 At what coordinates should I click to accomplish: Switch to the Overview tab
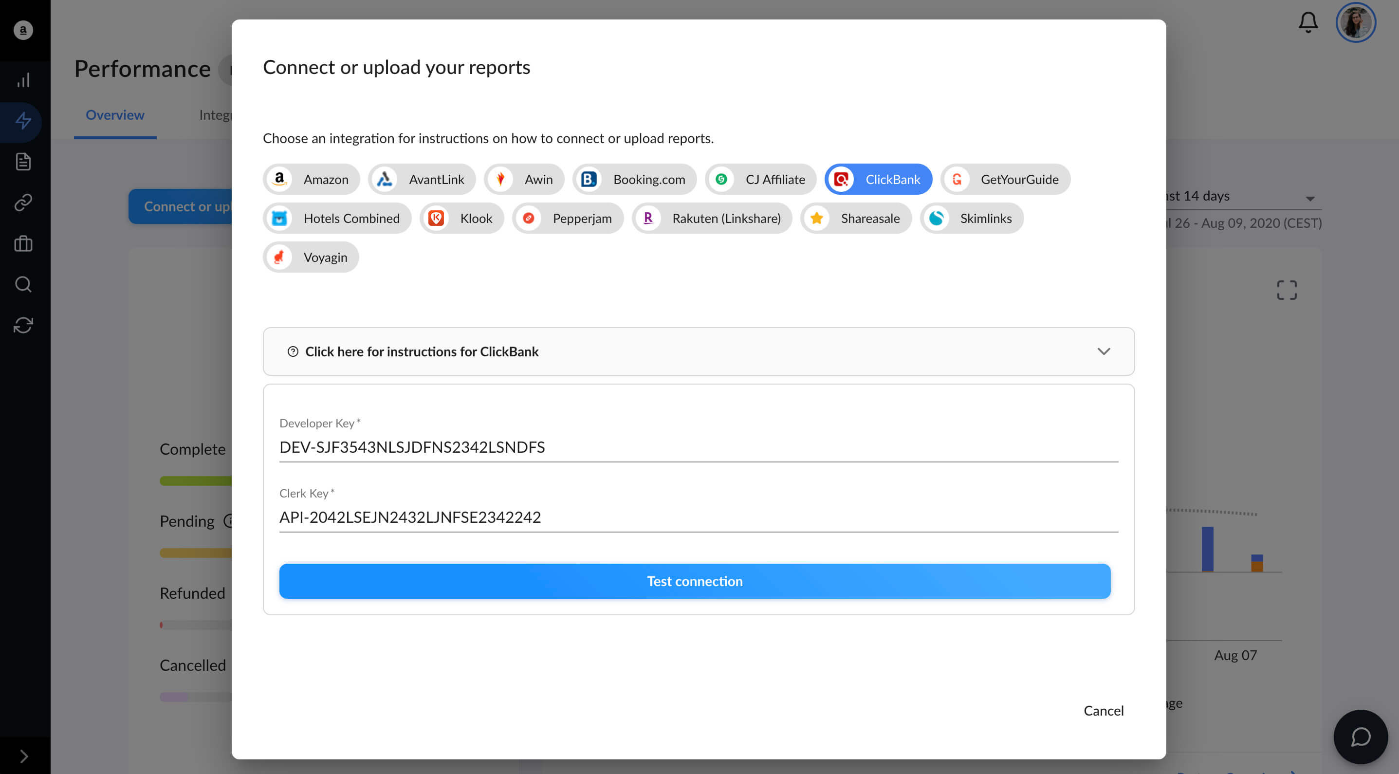115,115
